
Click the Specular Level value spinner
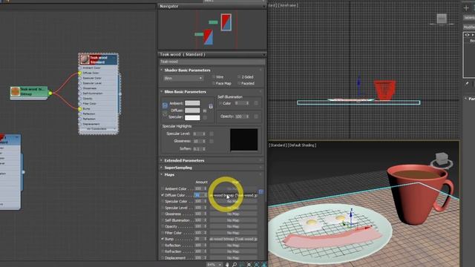[x=204, y=133]
